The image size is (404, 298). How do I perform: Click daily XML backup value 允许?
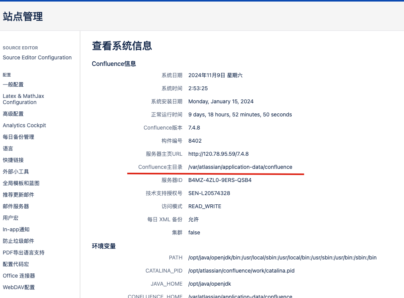193,220
